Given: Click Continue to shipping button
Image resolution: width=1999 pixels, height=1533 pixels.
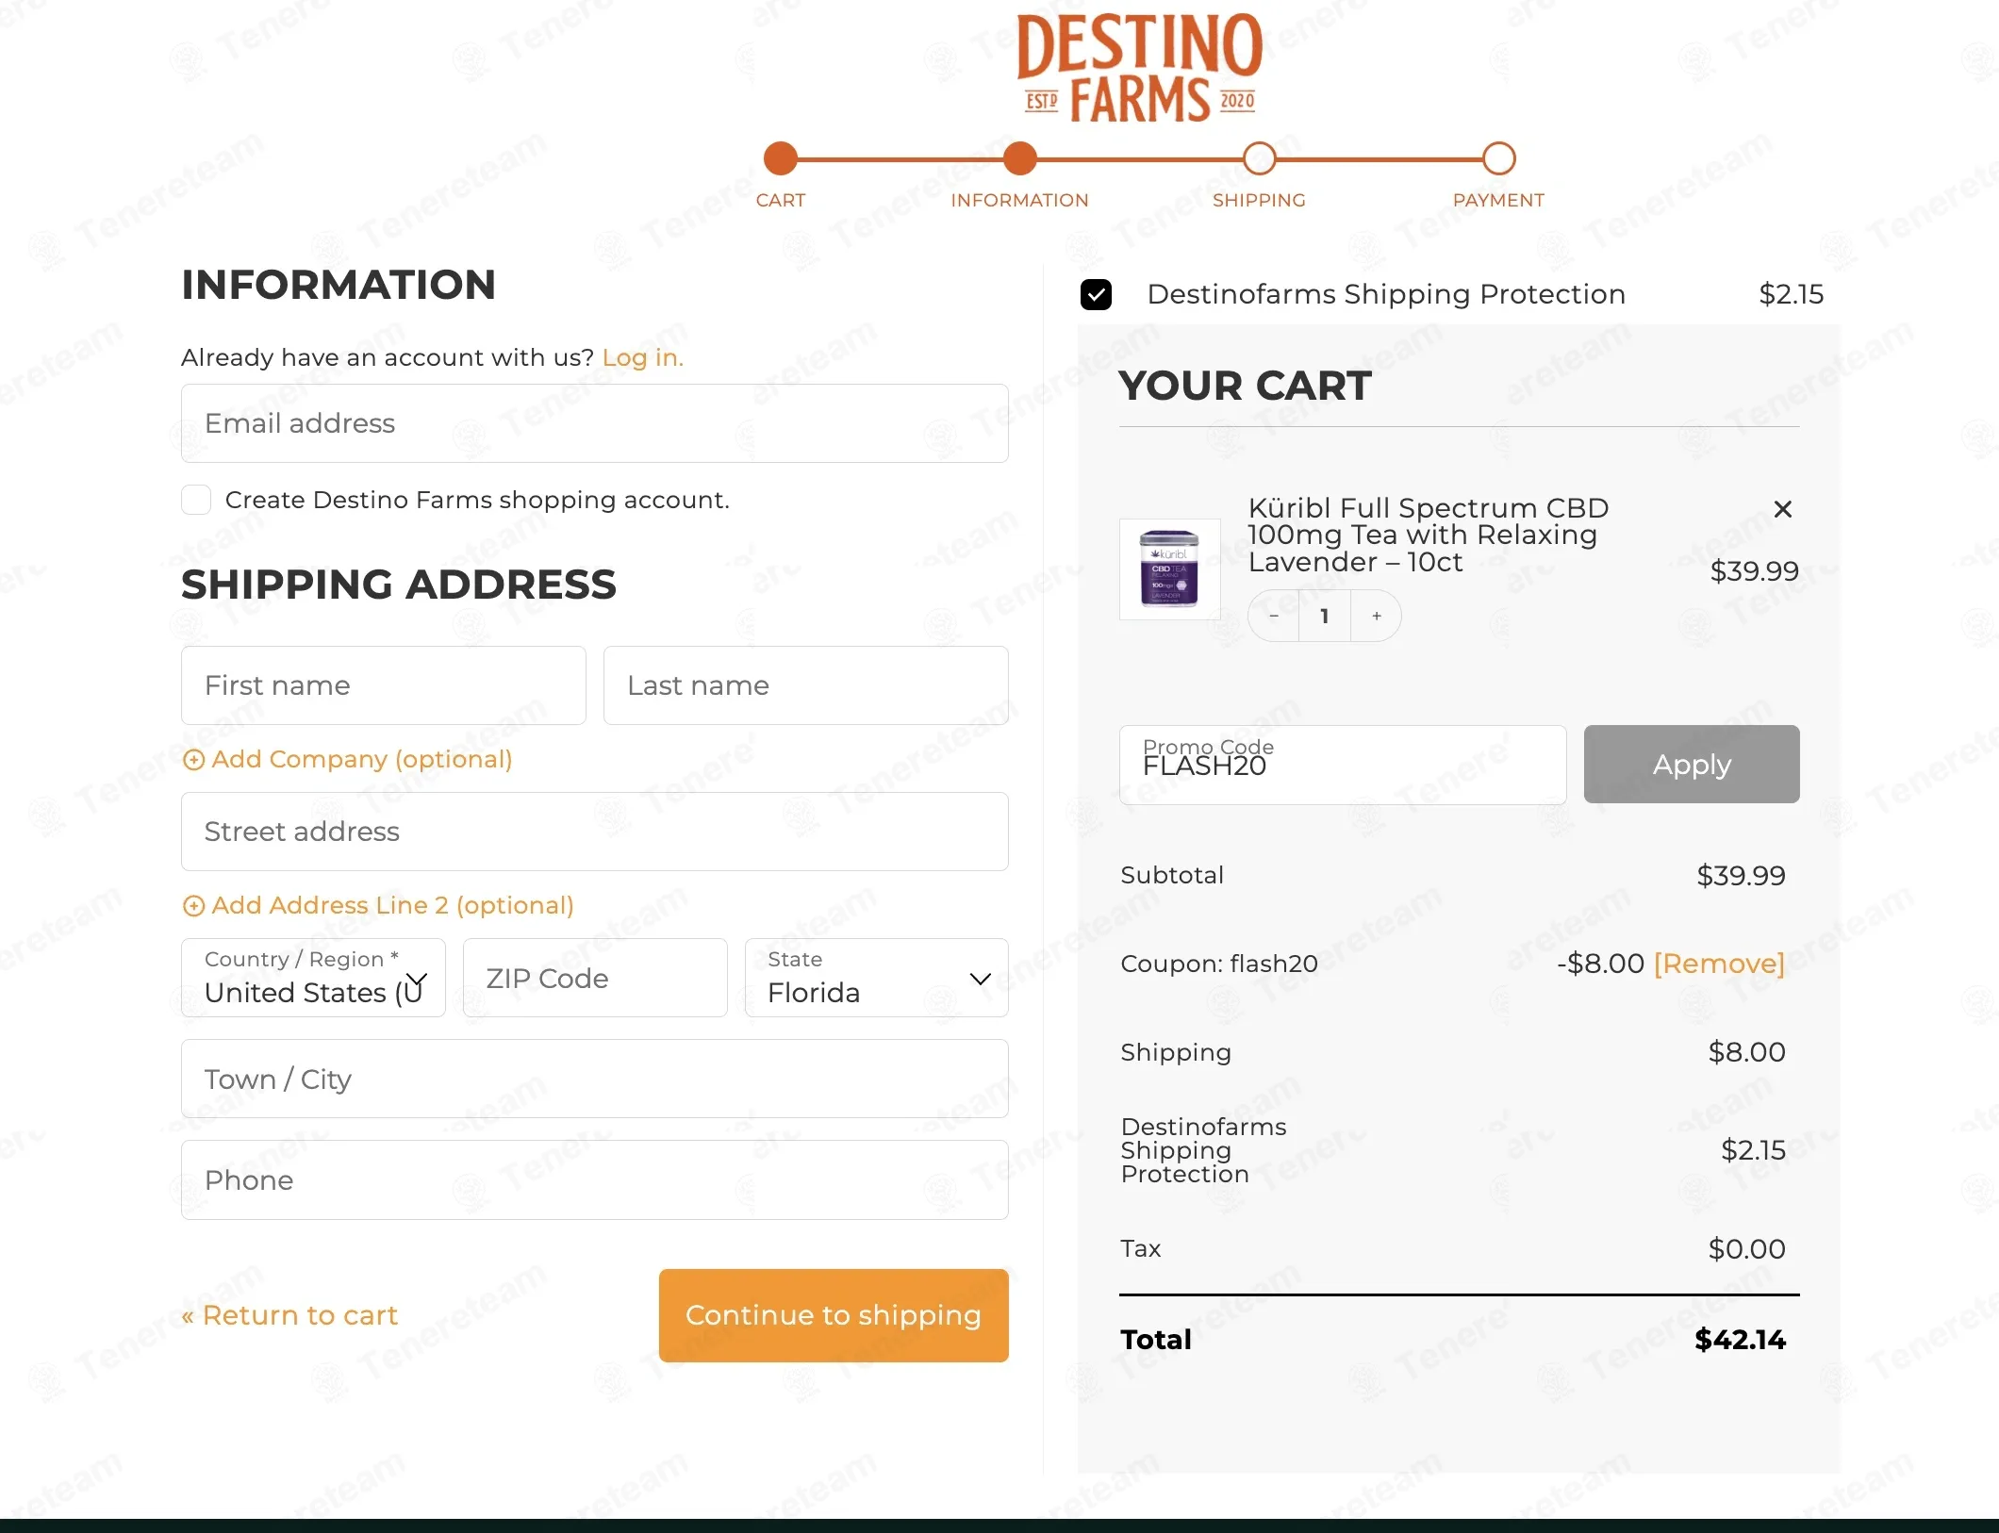Looking at the screenshot, I should [x=834, y=1315].
